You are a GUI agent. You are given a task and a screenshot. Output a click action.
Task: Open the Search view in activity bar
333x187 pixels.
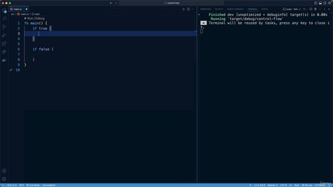(4, 19)
